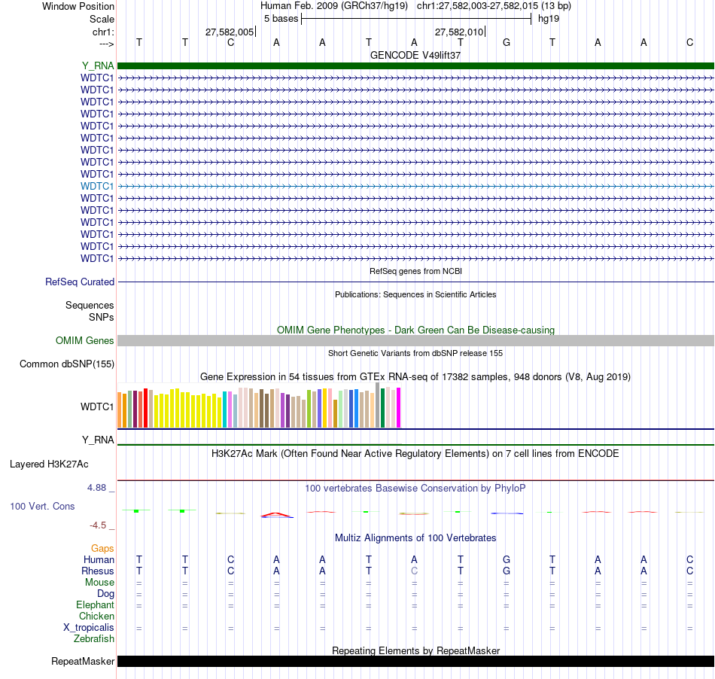The height and width of the screenshot is (679, 715).
Task: Click the 27,582,010 ruler coordinate
Action: (459, 32)
